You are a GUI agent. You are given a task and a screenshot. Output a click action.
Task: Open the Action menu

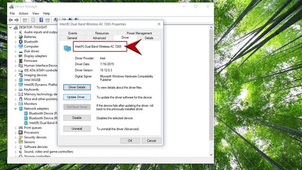23,13
